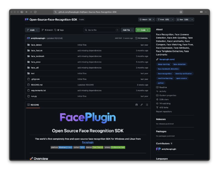Image resolution: width=219 pixels, height=170 pixels.
Task: Edit README with the pencil icon
Action: [x=142, y=105]
